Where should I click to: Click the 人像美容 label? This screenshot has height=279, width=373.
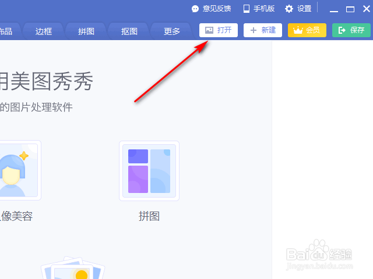16,216
